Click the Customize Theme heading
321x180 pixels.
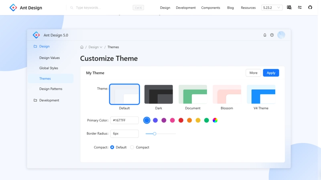click(109, 58)
